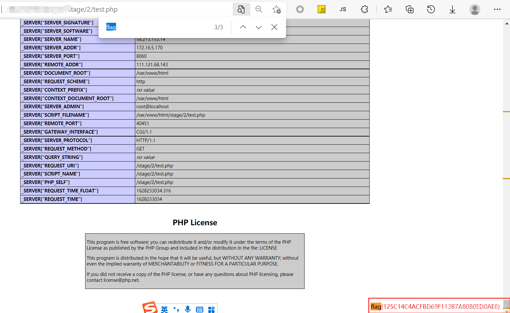Click the flag hash value 125C14C4ACFBD69F113B7A8080ED0AE8
Viewport: 510px width, 313px height.
pos(441,306)
